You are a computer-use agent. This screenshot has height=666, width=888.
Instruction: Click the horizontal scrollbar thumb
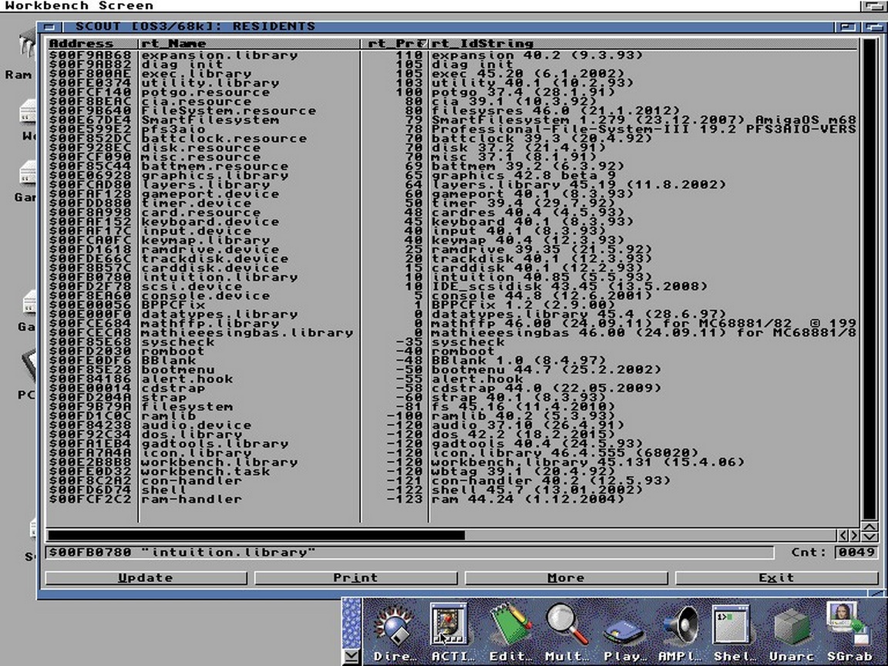click(257, 535)
